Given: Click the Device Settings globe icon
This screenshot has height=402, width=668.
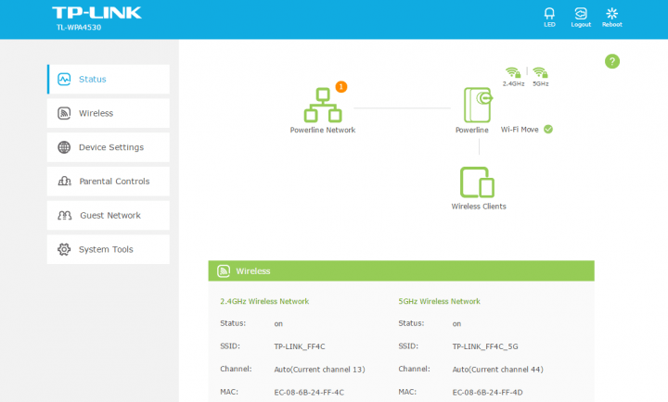Looking at the screenshot, I should tap(64, 147).
